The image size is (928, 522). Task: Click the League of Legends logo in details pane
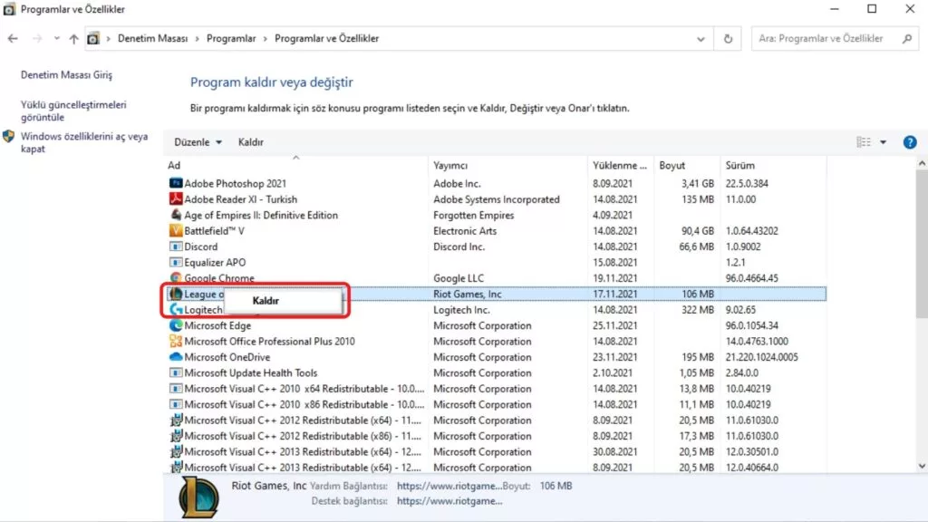point(198,498)
